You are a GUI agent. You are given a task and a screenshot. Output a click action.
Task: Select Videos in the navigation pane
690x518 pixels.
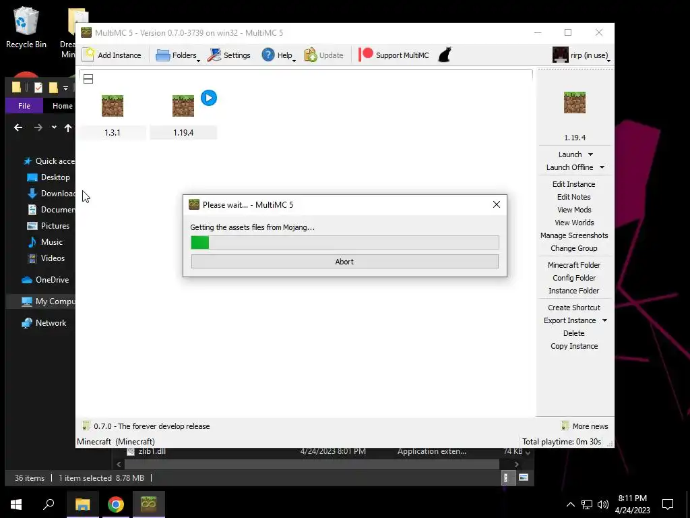(x=46, y=258)
